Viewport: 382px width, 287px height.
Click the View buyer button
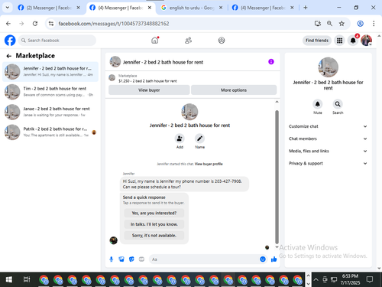coord(149,90)
